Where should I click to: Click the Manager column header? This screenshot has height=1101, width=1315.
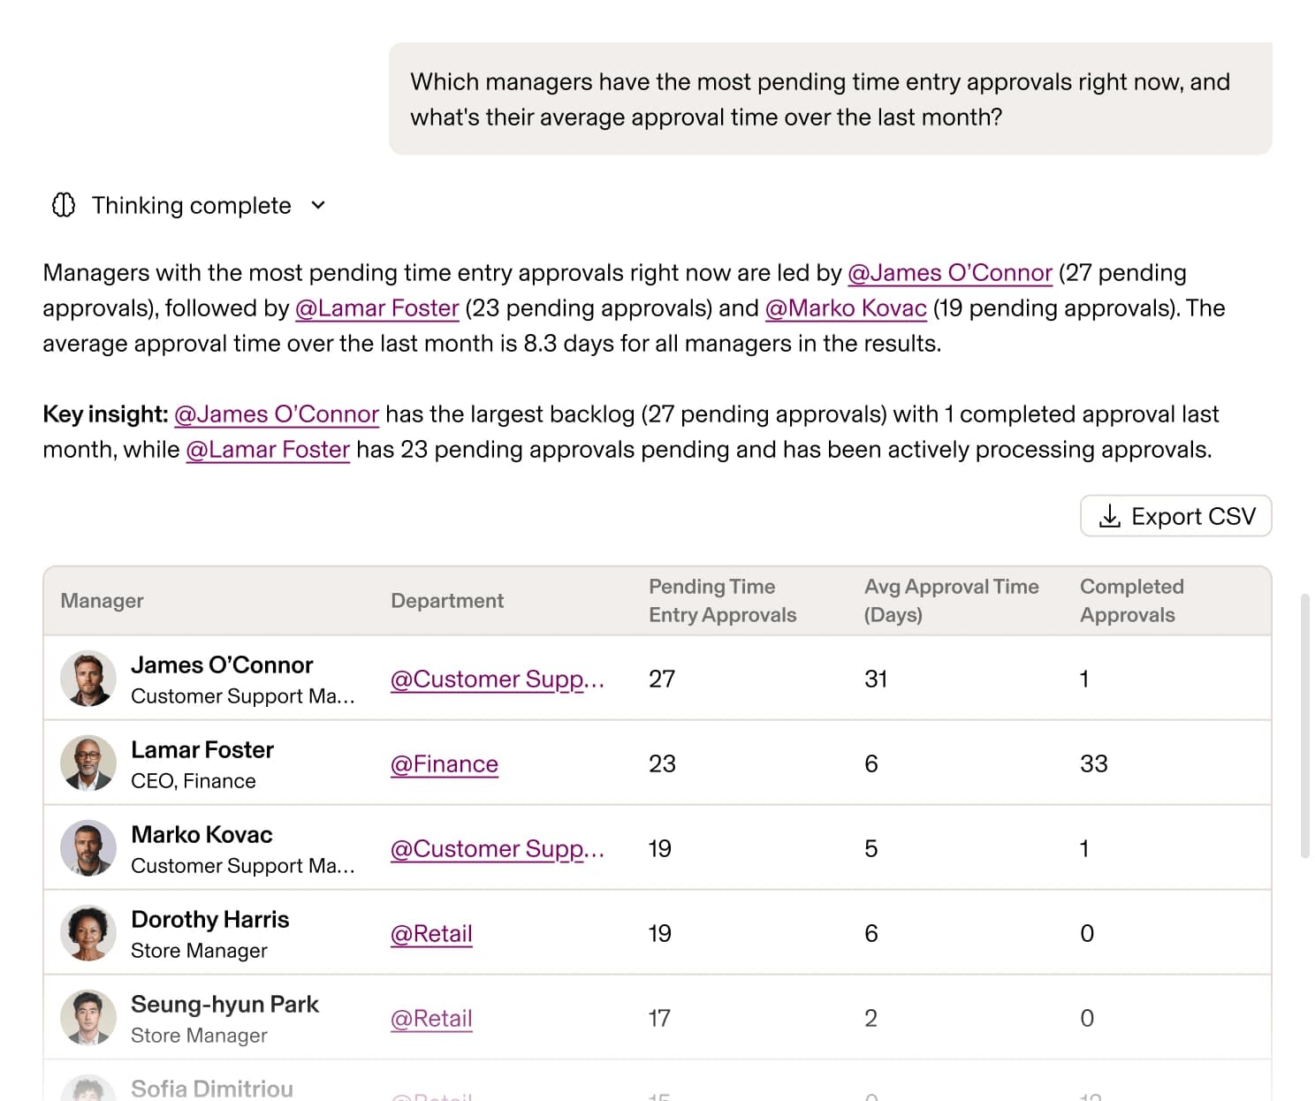(102, 601)
